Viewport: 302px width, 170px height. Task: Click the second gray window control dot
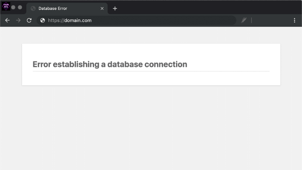tap(20, 7)
